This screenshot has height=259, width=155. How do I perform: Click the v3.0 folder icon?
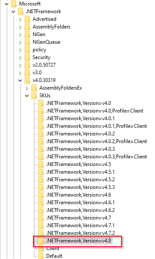click(x=27, y=73)
